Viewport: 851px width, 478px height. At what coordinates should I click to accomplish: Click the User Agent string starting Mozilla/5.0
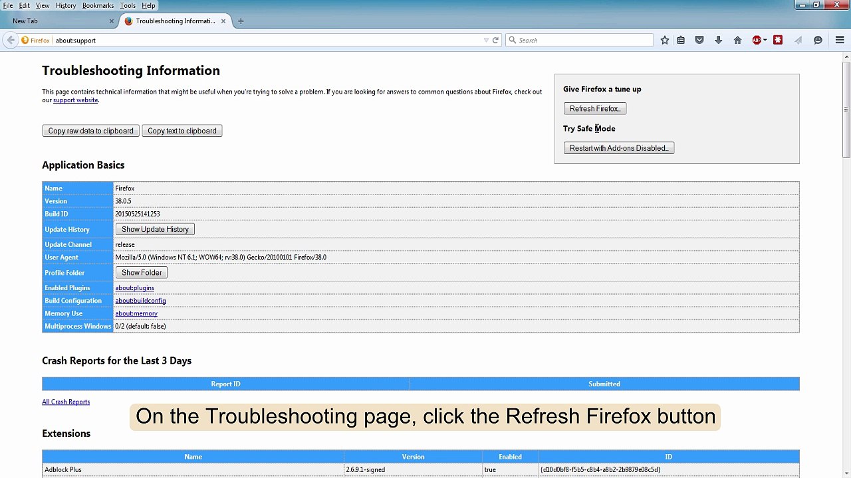[221, 258]
